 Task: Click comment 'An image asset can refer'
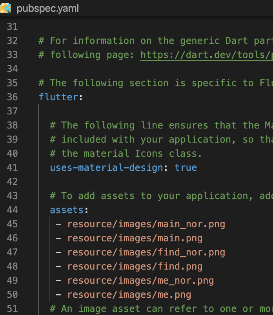pos(161,309)
